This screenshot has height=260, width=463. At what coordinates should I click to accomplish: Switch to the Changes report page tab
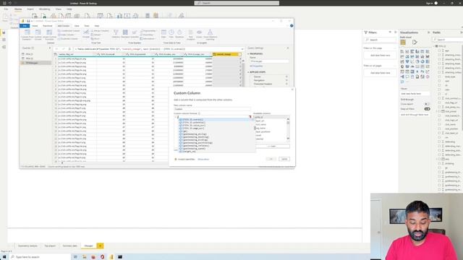[88, 246]
